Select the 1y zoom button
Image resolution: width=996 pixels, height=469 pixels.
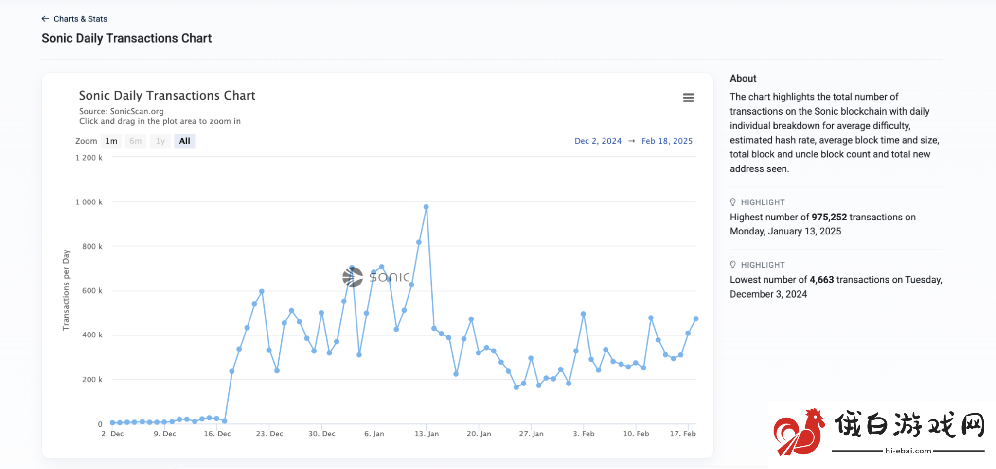[x=160, y=141]
